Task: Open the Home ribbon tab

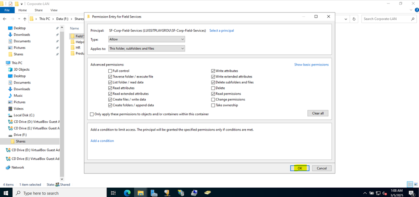Action: (x=22, y=10)
